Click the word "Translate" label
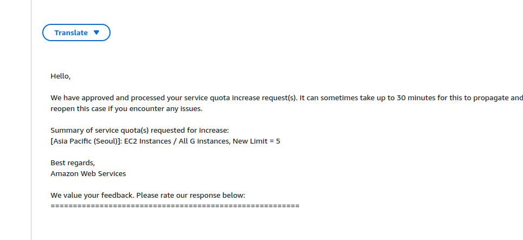 [71, 33]
